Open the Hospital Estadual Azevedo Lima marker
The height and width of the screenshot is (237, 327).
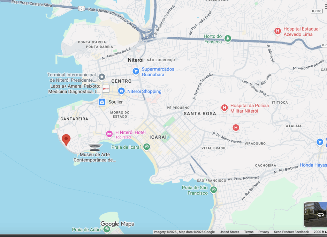click(x=278, y=31)
